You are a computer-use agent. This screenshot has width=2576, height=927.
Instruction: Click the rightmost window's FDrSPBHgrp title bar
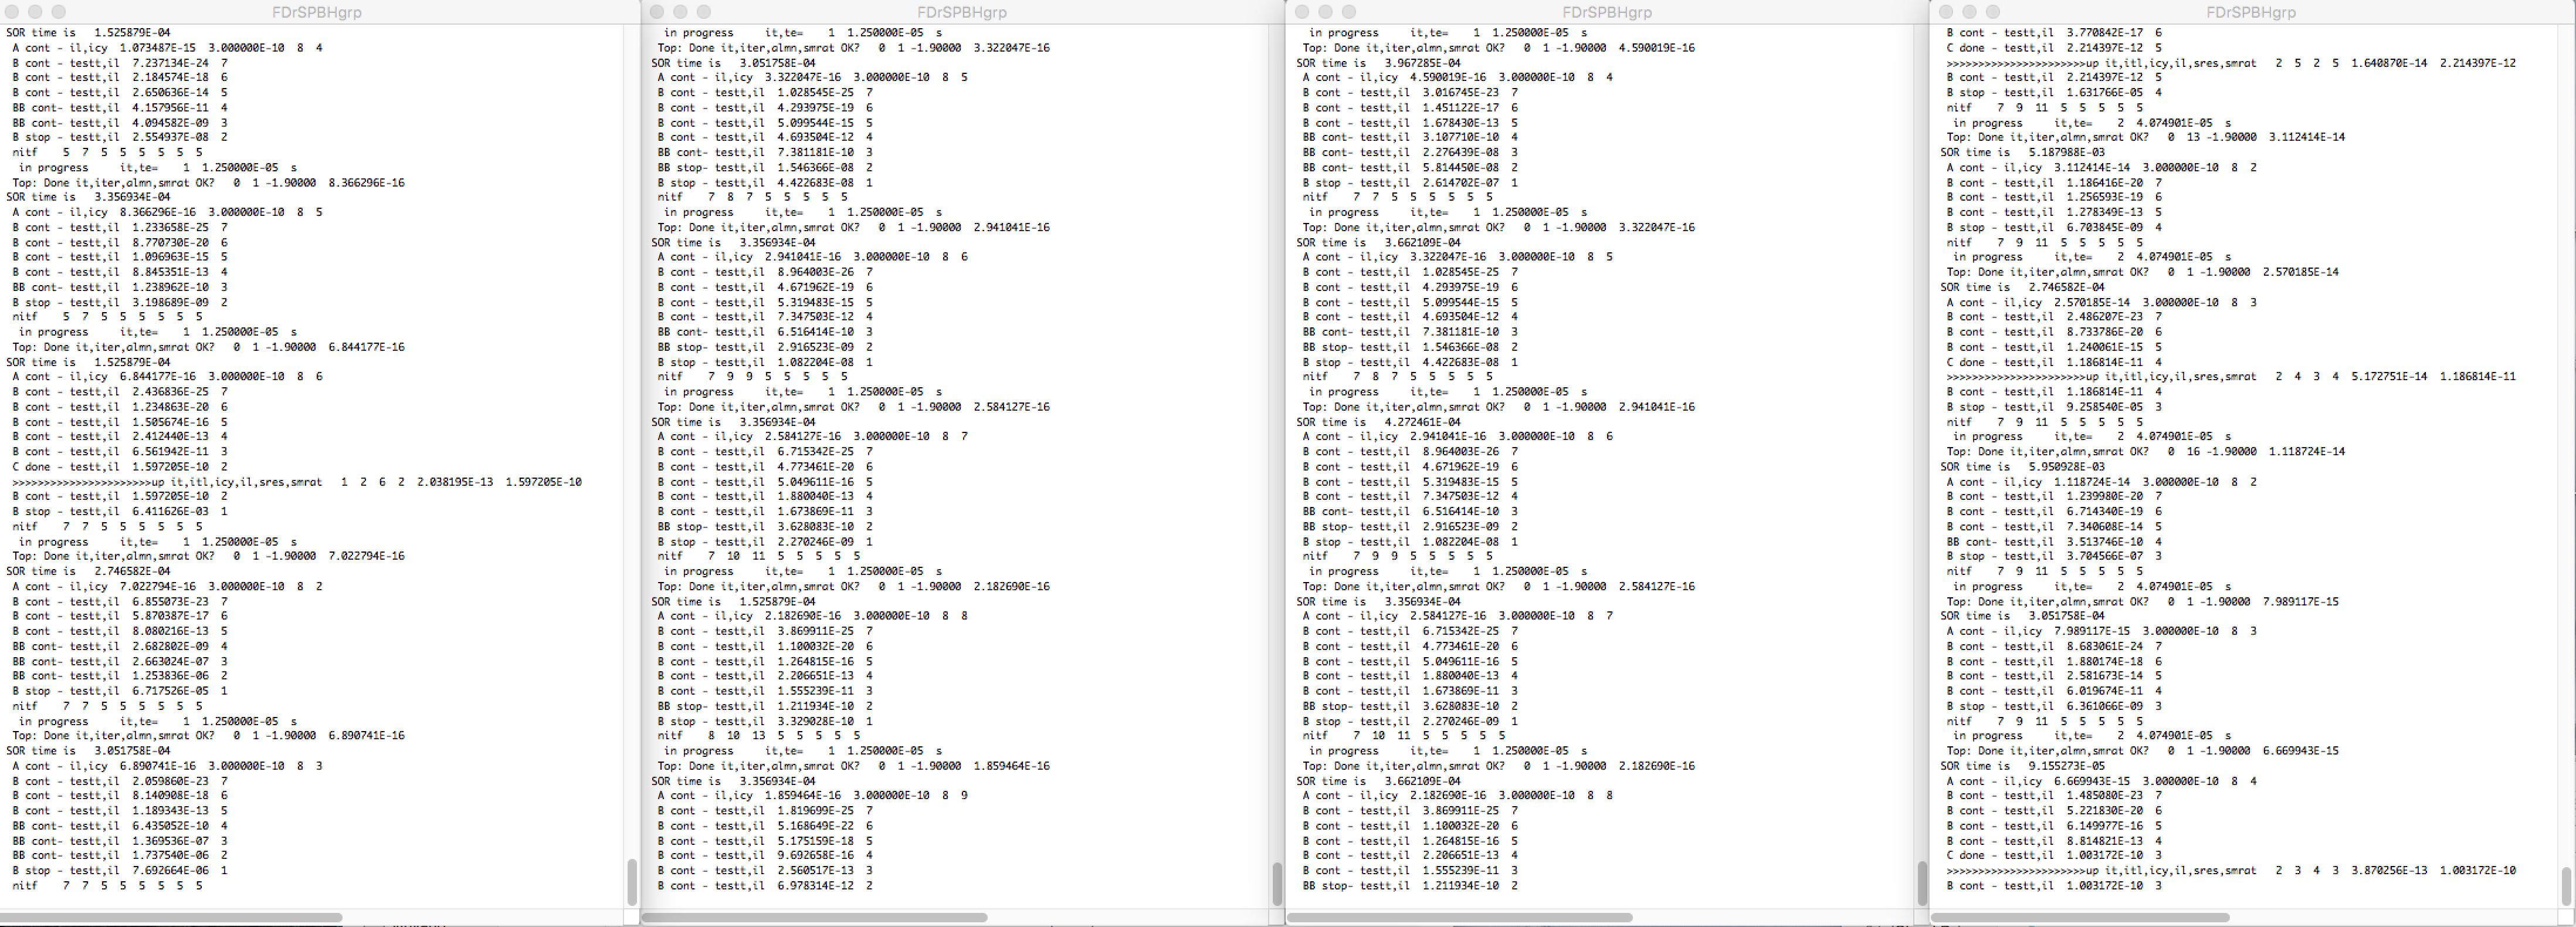click(2251, 12)
